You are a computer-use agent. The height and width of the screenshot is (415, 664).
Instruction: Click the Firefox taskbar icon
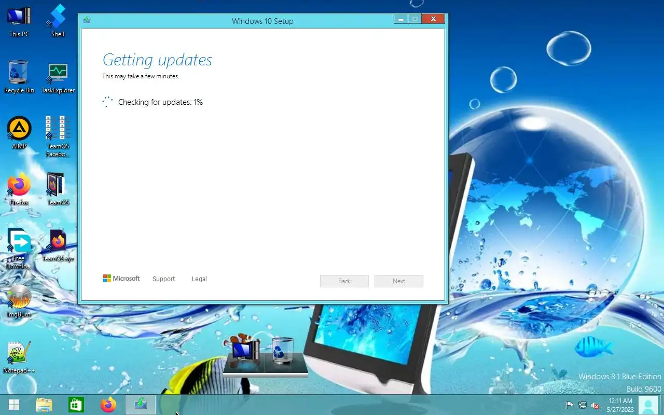click(x=108, y=405)
